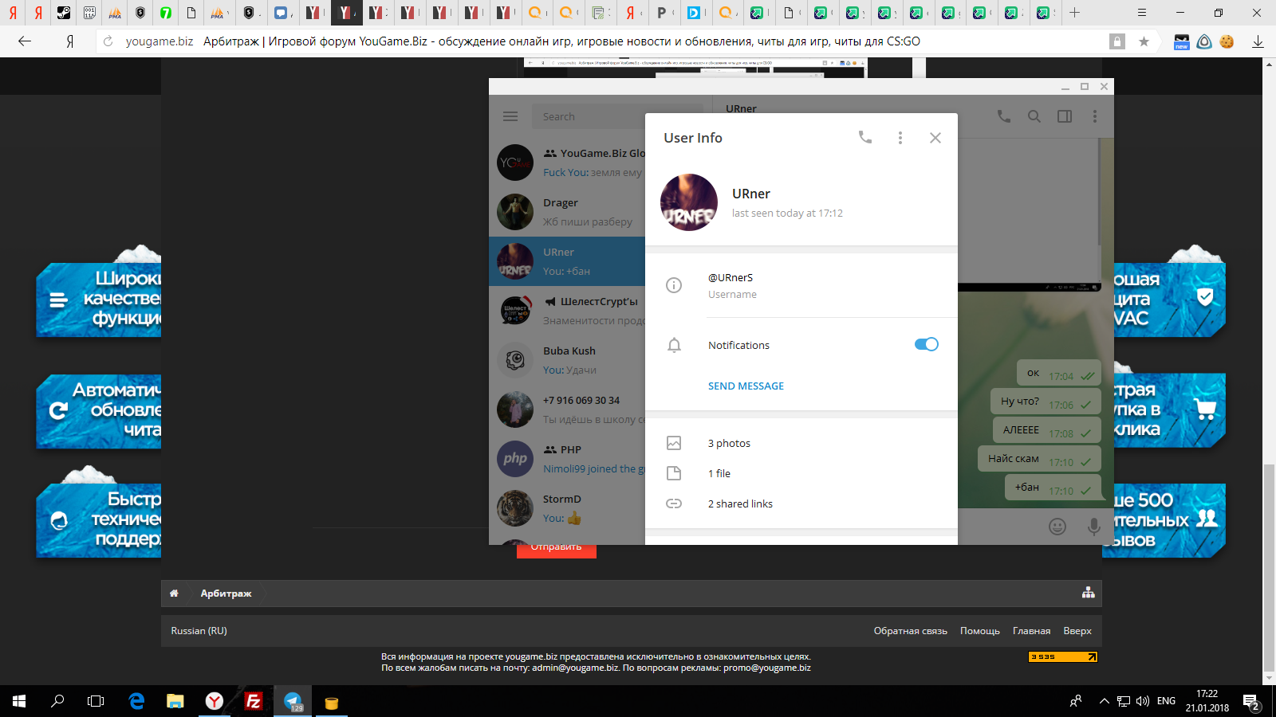This screenshot has height=717, width=1276.
Task: Click the Арбитраж breadcrumb link
Action: (x=226, y=594)
